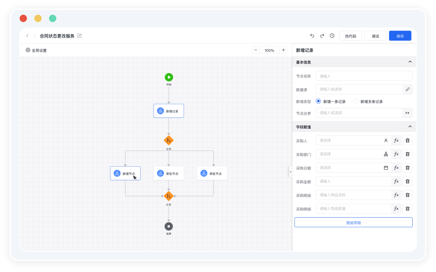Edit workflow title pencil icon
Viewport: 436px width, 272px height.
80,36
